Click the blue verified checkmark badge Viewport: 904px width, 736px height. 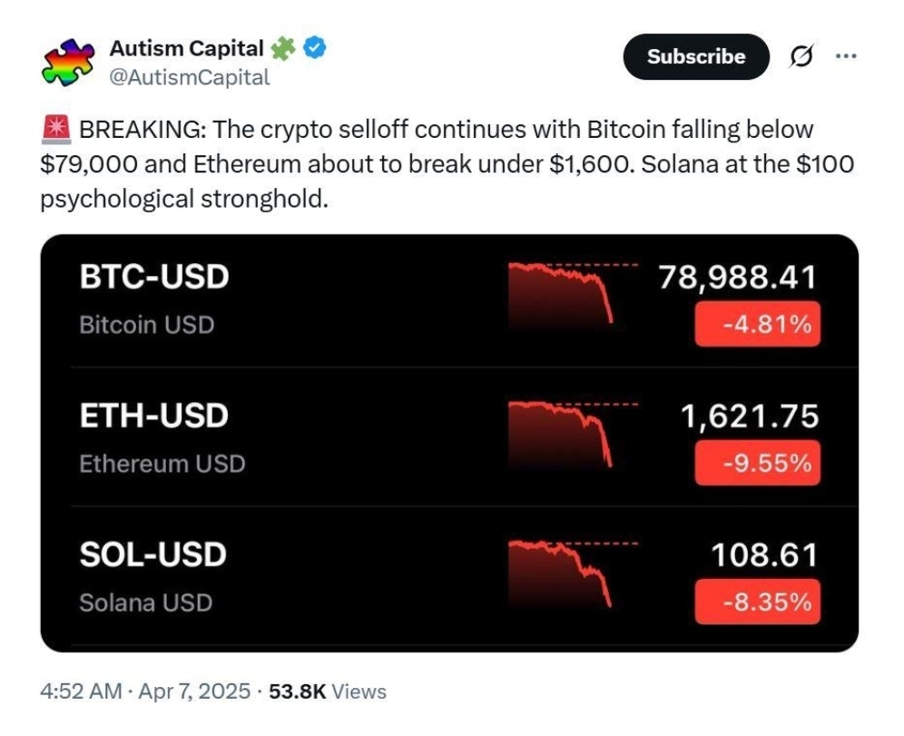[x=315, y=48]
